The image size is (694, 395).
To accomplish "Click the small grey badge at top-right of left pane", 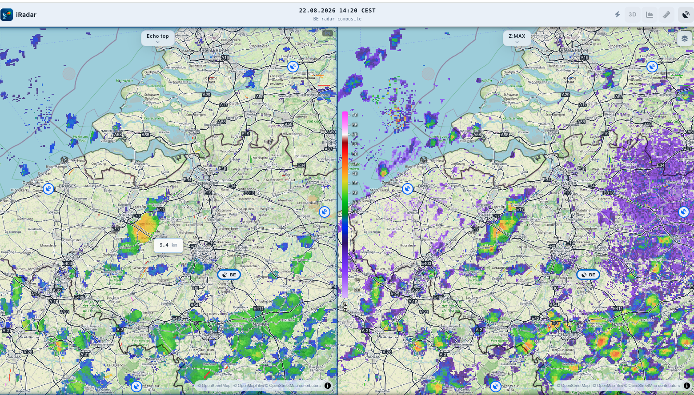I will (328, 33).
